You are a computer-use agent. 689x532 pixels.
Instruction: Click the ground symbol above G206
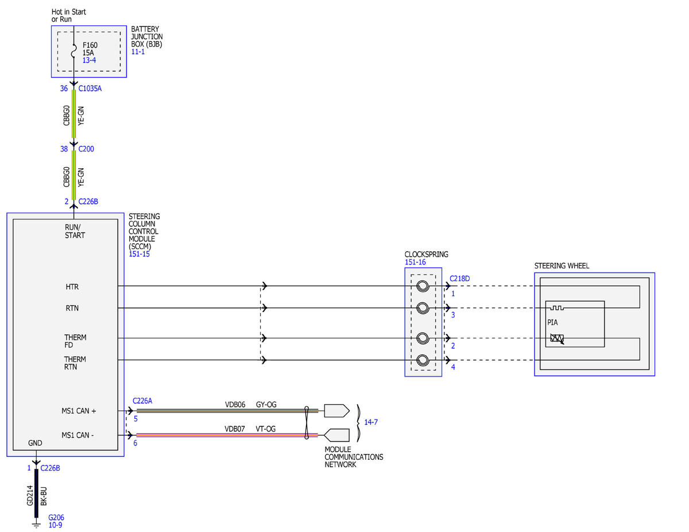click(x=36, y=524)
